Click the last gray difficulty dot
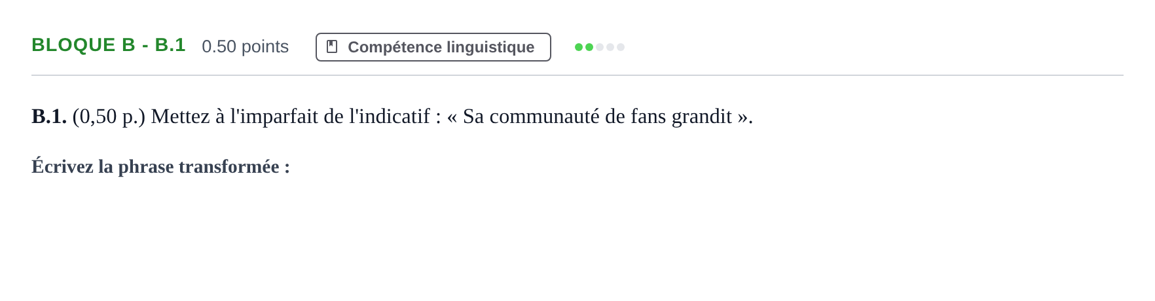The image size is (1155, 301). 621,47
